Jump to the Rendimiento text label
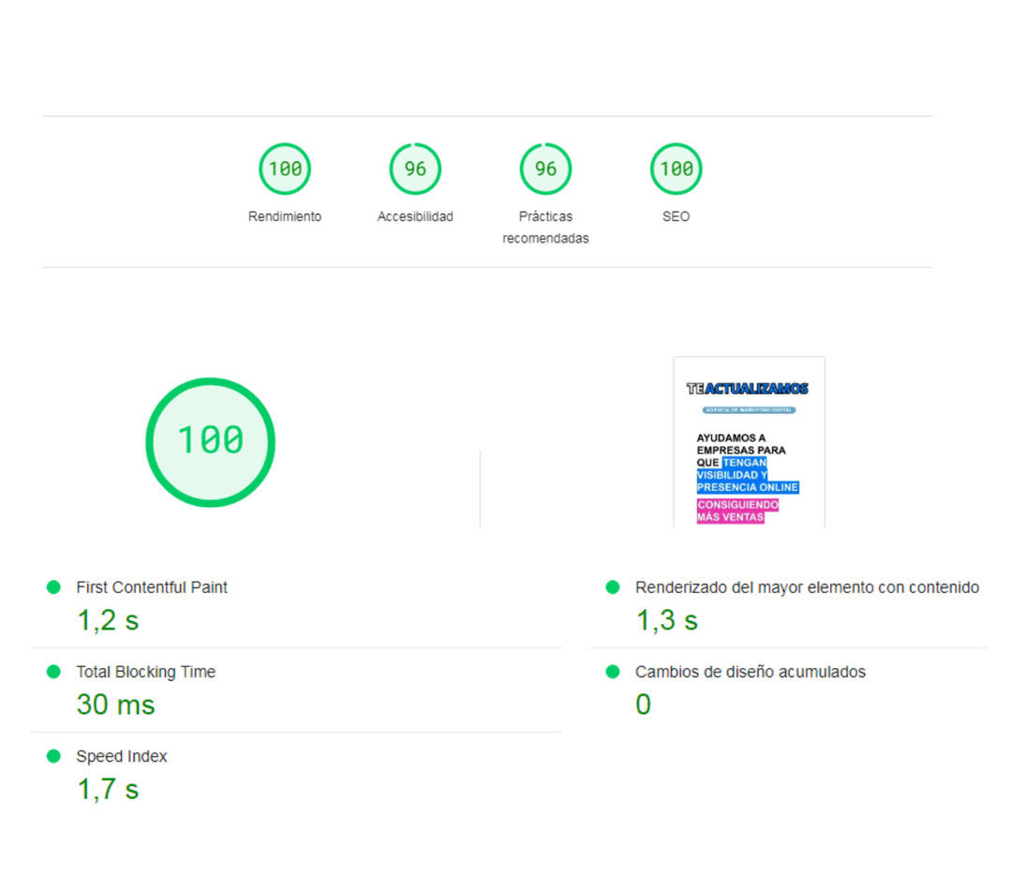The image size is (1012, 875). click(x=285, y=216)
